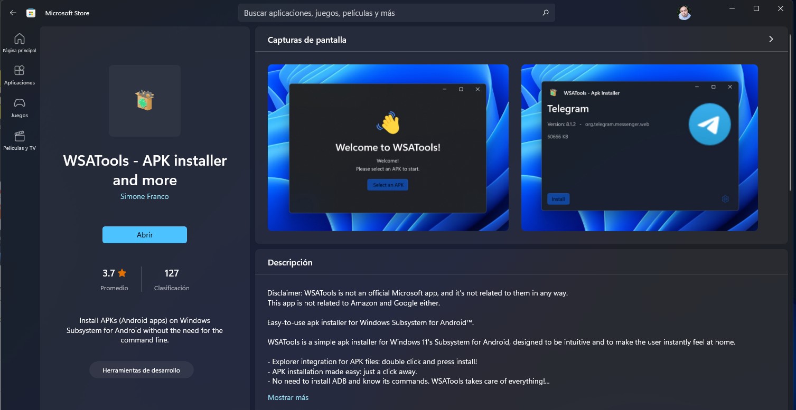Image resolution: width=796 pixels, height=410 pixels.
Task: Expand description with Mostrar más
Action: pos(288,397)
